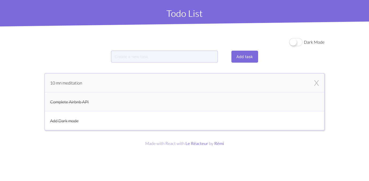Click the "Create a new task" input field
The width and height of the screenshot is (369, 181).
click(164, 57)
